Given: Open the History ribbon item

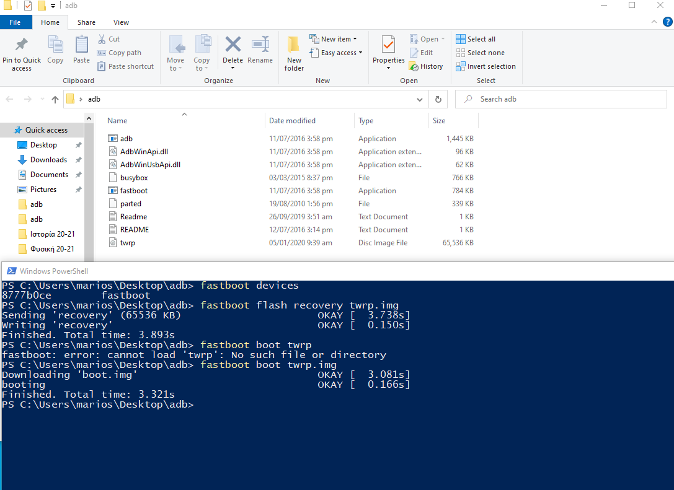Looking at the screenshot, I should 426,66.
